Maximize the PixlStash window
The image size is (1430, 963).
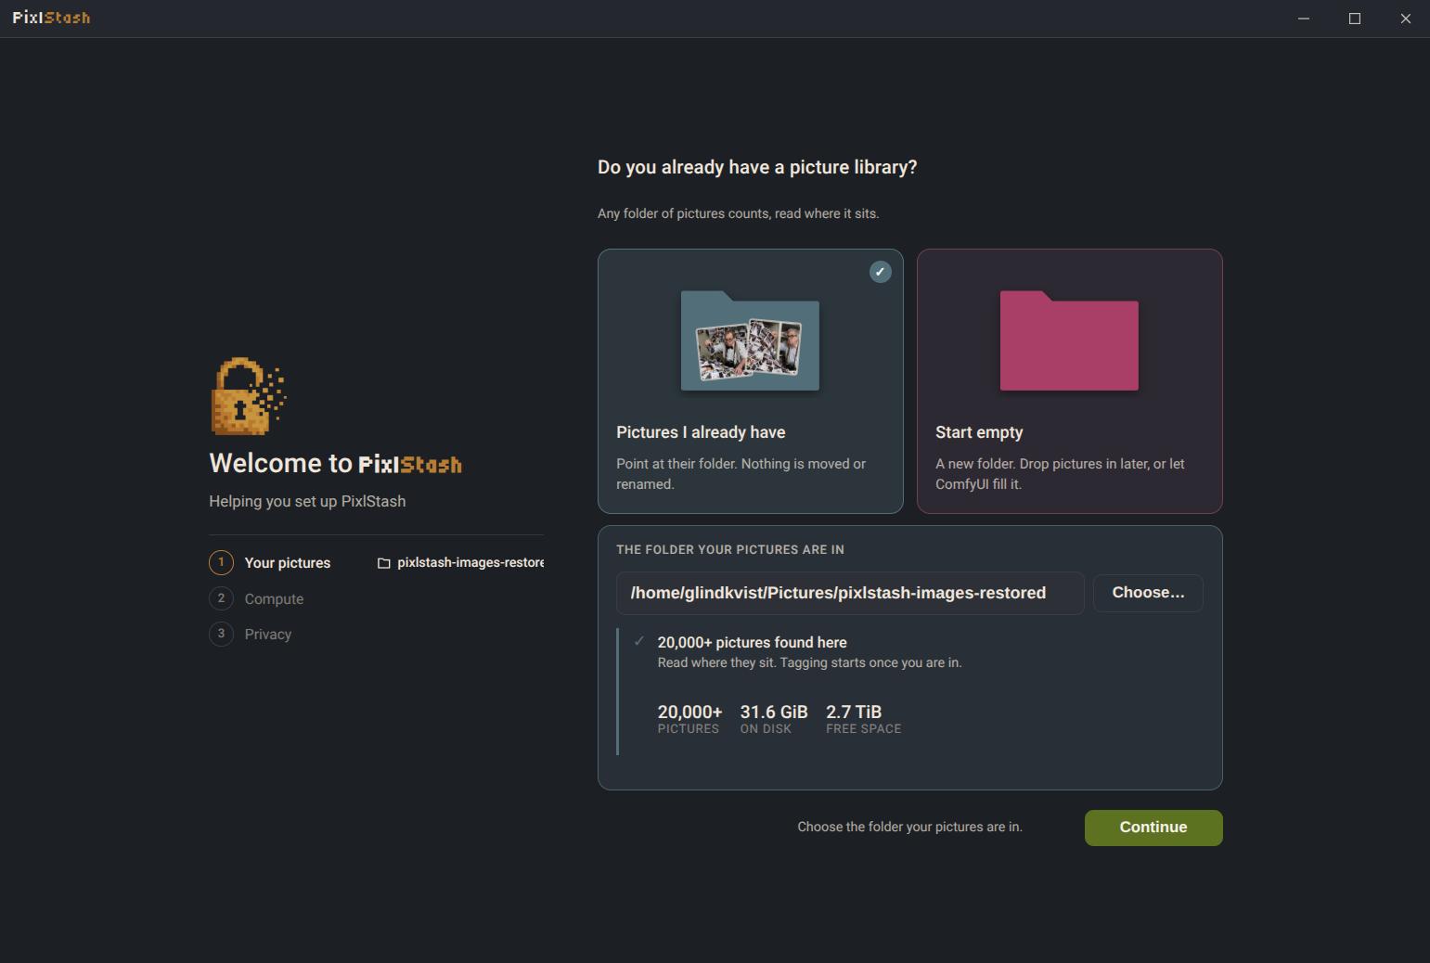click(1355, 19)
